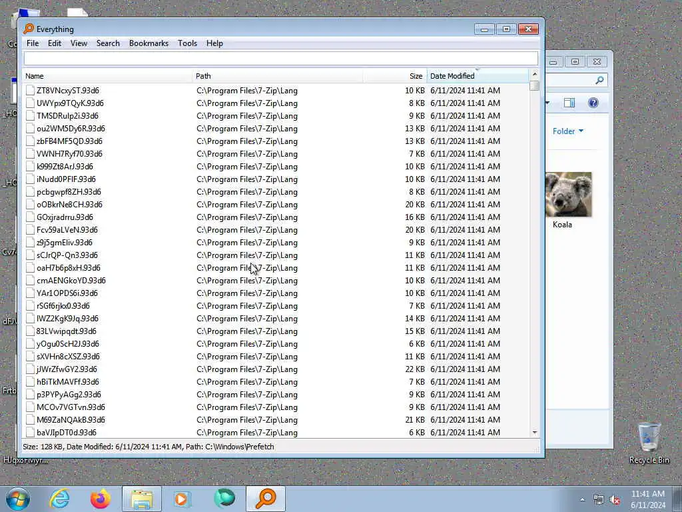Open the Edit menu

pyautogui.click(x=55, y=43)
